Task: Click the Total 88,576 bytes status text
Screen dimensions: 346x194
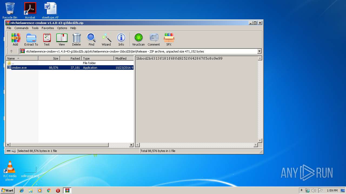Action: coord(158,151)
